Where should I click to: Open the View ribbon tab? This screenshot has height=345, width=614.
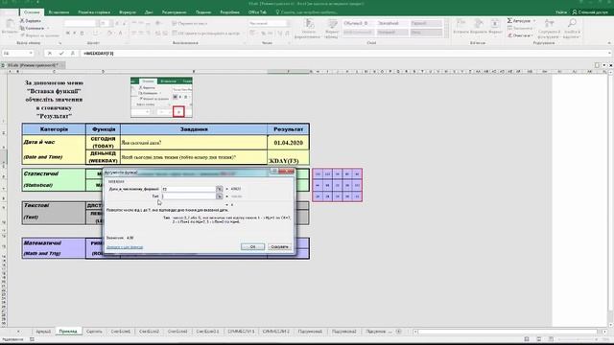203,12
